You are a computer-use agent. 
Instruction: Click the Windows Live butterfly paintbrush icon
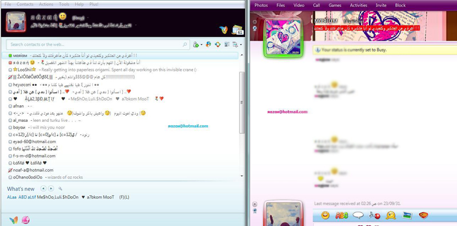click(x=223, y=30)
